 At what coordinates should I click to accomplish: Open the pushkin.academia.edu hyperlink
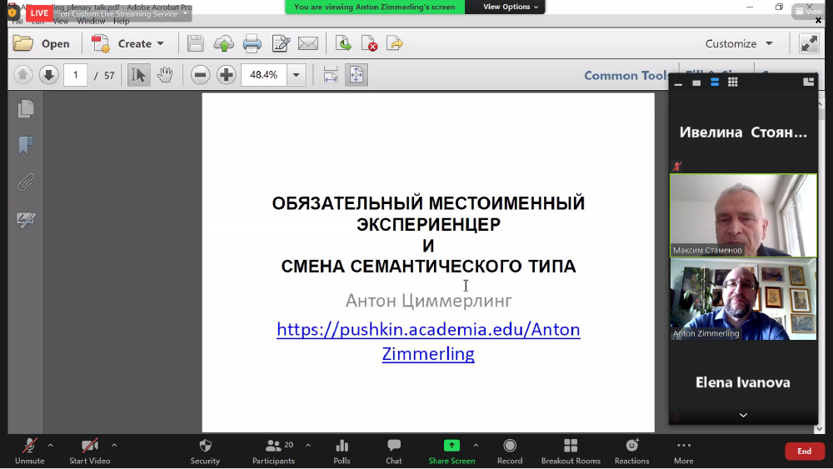pyautogui.click(x=428, y=330)
